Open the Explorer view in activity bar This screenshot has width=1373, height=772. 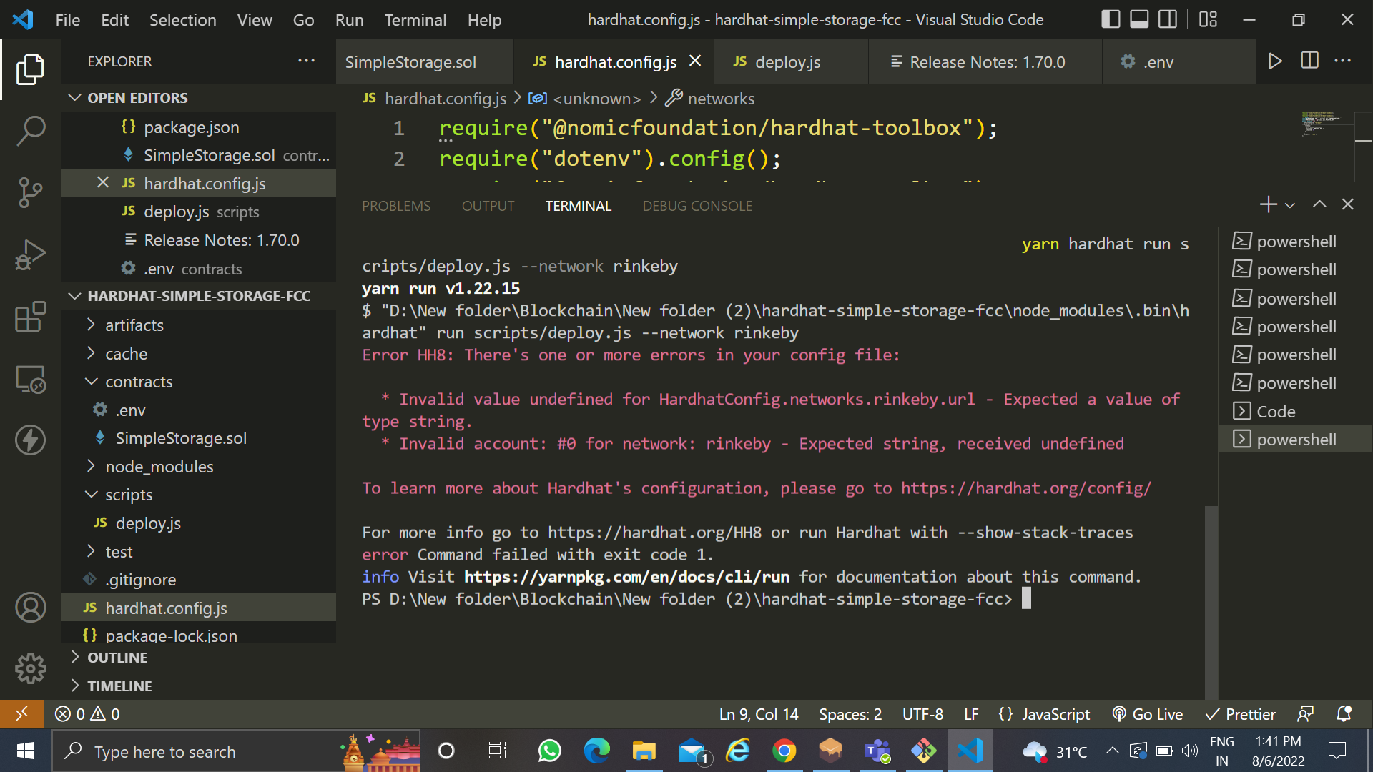[30, 69]
